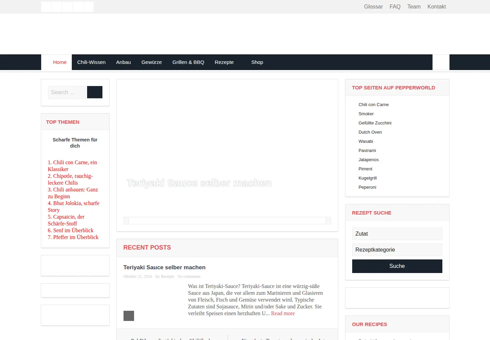This screenshot has height=340, width=490.
Task: Open the Pastrami link
Action: (x=367, y=151)
